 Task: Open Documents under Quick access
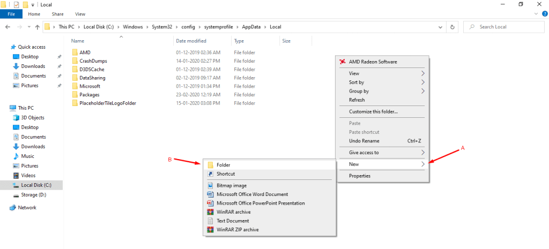[33, 76]
